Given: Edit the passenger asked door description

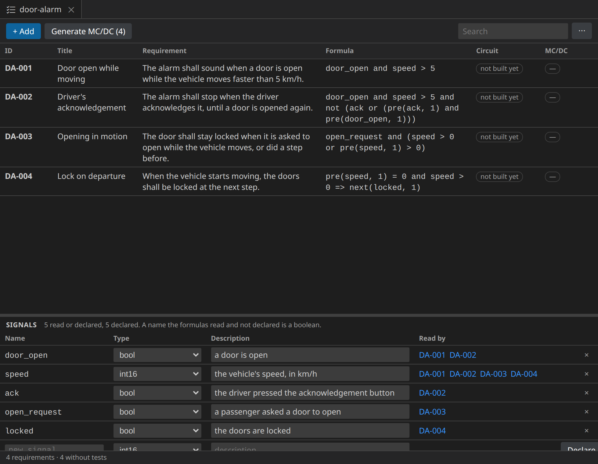Looking at the screenshot, I should (x=310, y=412).
